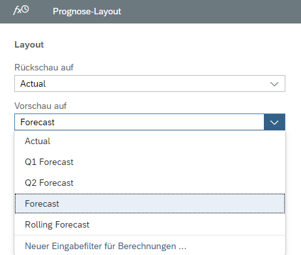Click the fx clock forecast icon
The width and height of the screenshot is (301, 255).
21,10
